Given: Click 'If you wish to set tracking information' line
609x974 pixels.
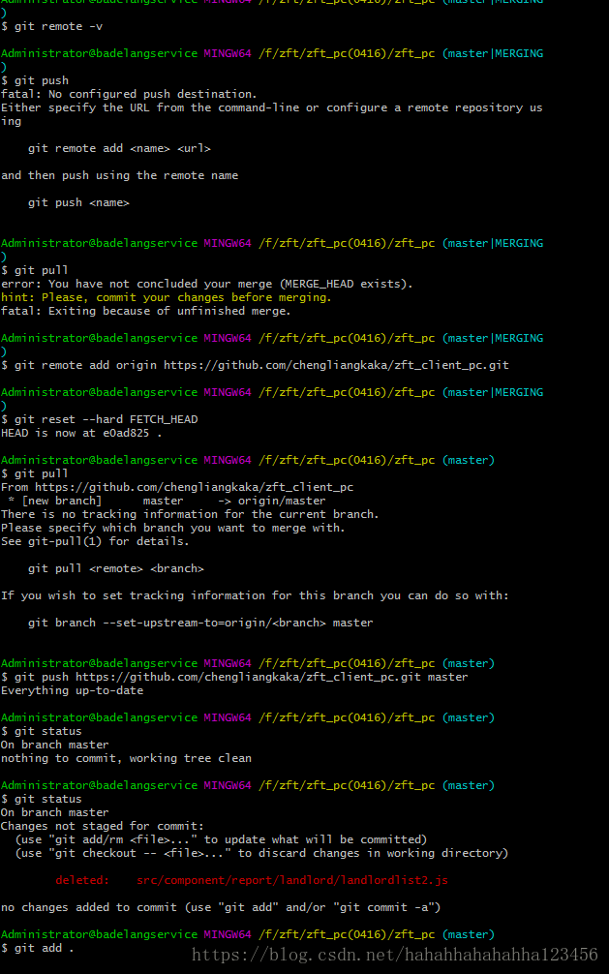Looking at the screenshot, I should tap(255, 595).
